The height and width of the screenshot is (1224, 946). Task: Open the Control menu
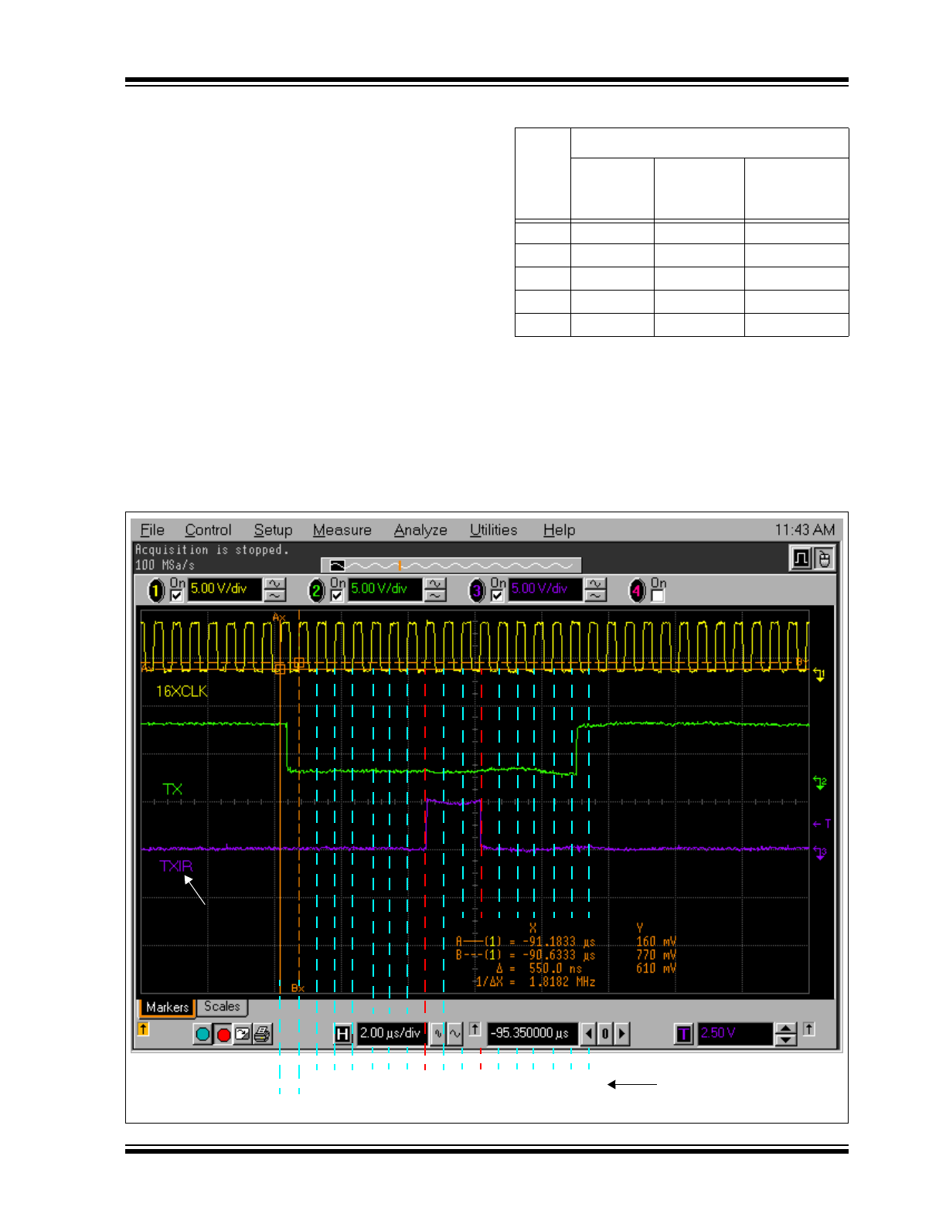pyautogui.click(x=208, y=530)
